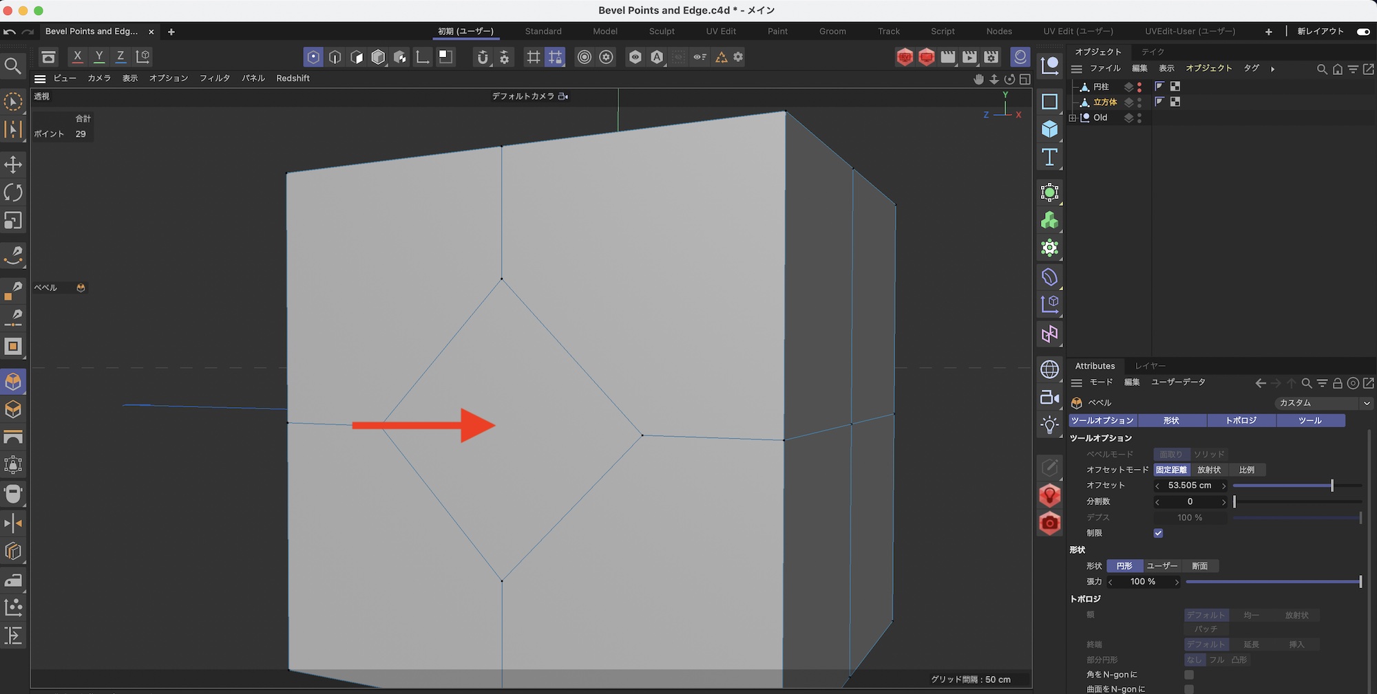Image resolution: width=1377 pixels, height=694 pixels.
Task: Select the Move tool in left toolbar
Action: tap(13, 164)
